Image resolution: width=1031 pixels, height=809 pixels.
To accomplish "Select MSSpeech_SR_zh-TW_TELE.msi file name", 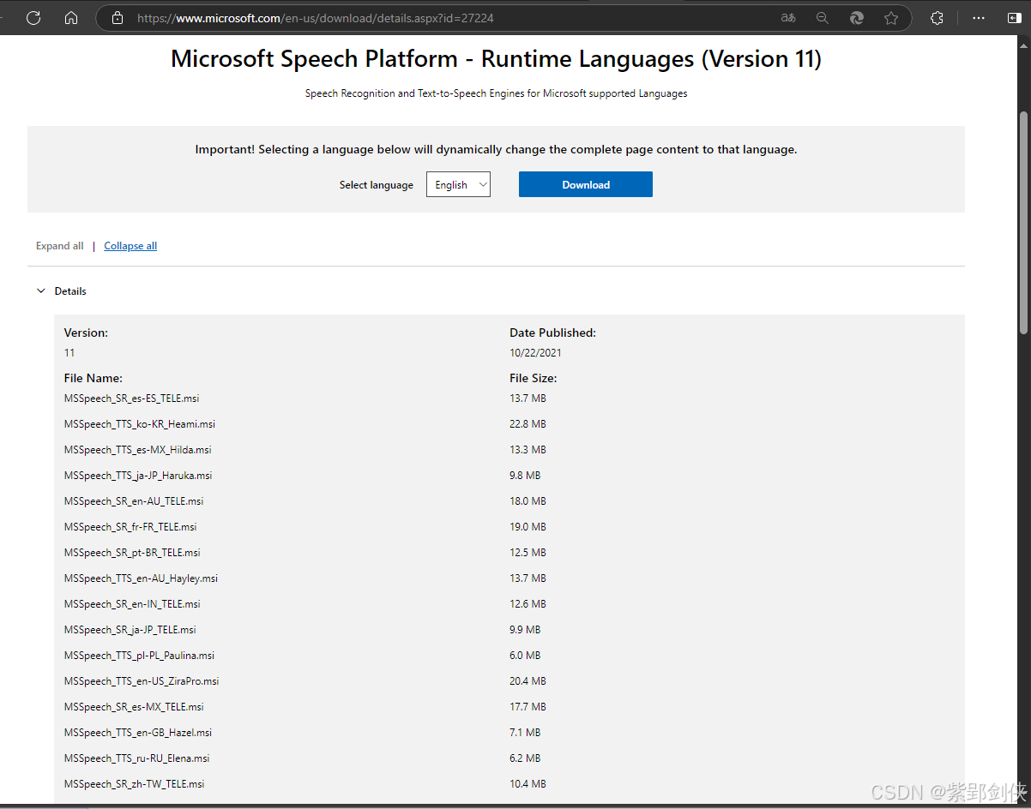I will pos(134,784).
